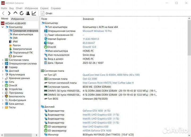Expand the Операционная система tree node
The width and height of the screenshot is (191, 137).
(3, 64)
